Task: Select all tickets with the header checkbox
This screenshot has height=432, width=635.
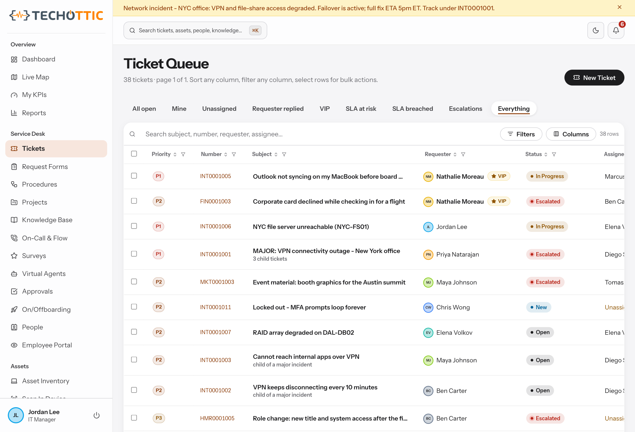Action: coord(134,154)
